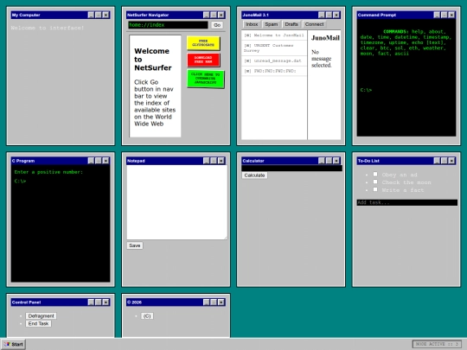Viewport: 467px width, 350px height.
Task: Focus the Calculator black input field
Action: (x=291, y=169)
